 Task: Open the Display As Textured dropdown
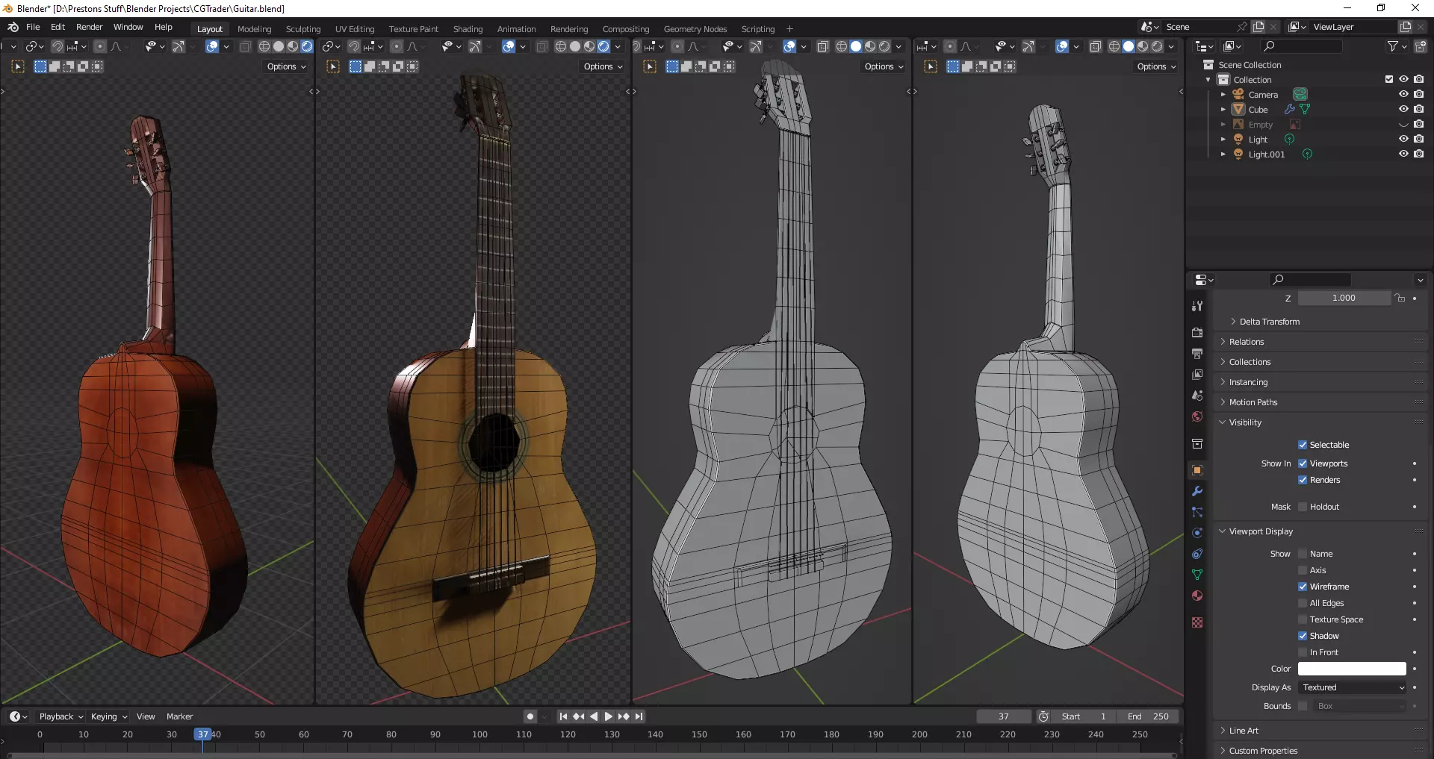click(x=1353, y=687)
